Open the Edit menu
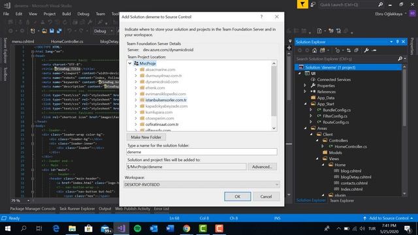Viewport: 418px width, 235px height. [x=19, y=14]
